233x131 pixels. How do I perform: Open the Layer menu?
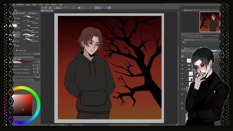pos(28,4)
